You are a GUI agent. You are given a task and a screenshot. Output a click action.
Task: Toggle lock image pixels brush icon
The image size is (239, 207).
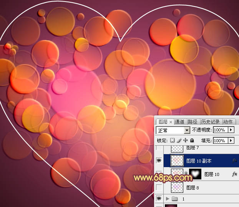pos(179,140)
